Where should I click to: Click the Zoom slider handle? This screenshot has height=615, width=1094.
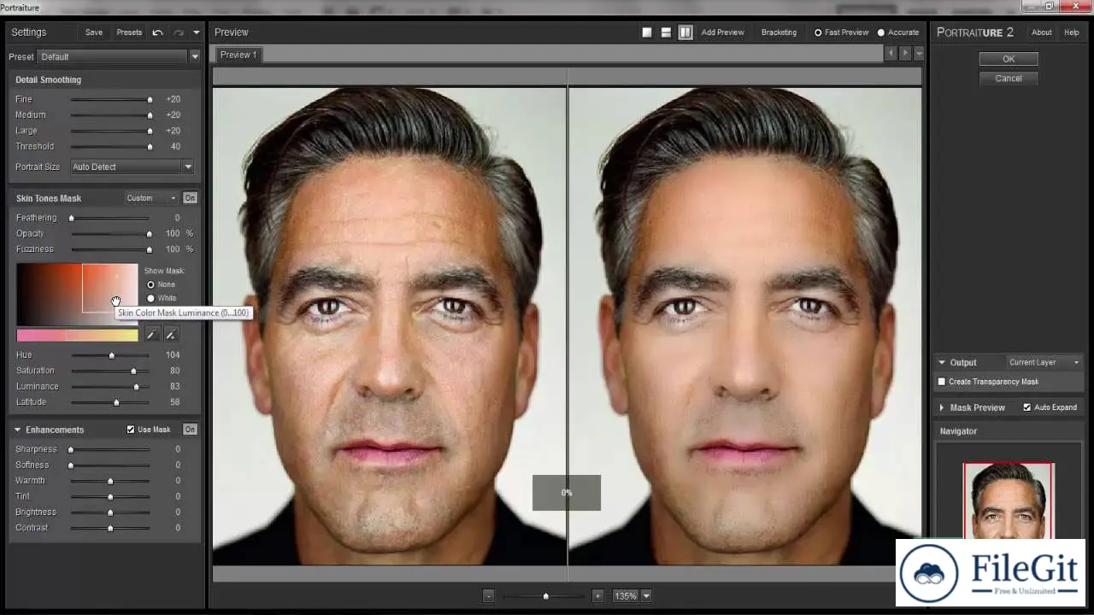[x=545, y=596]
